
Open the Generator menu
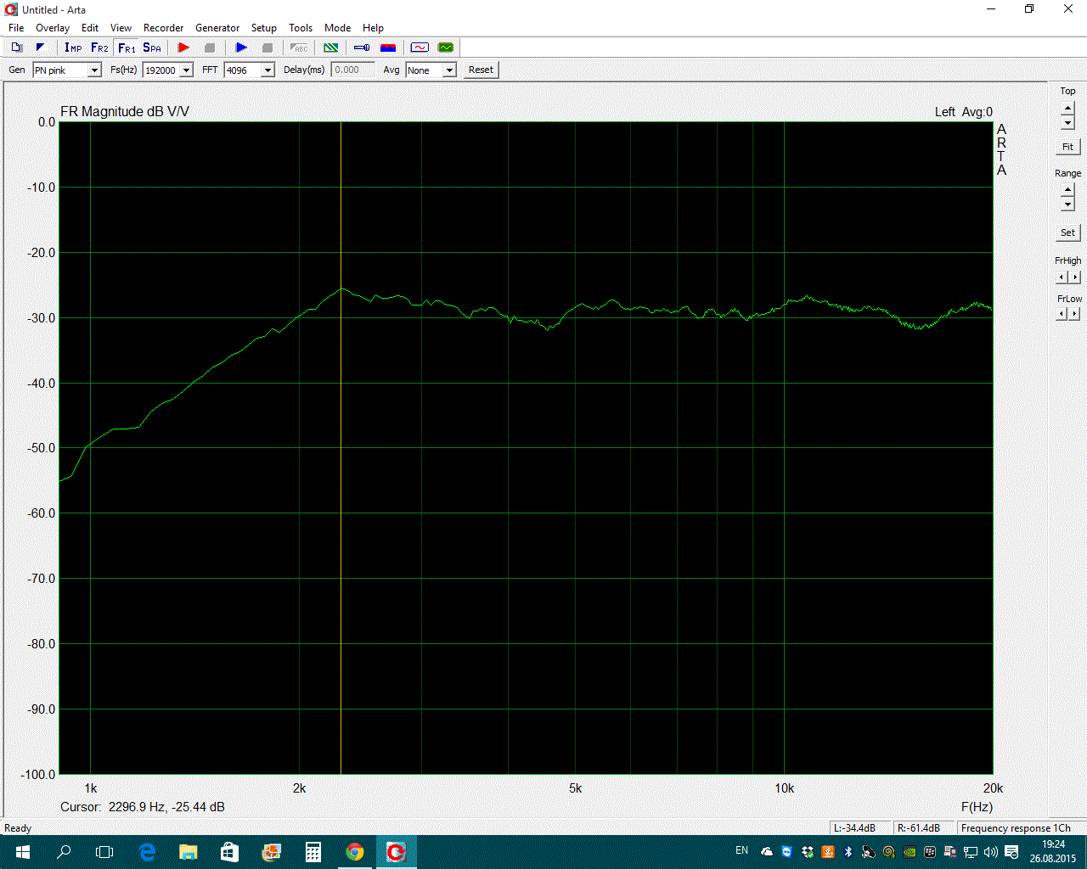(x=217, y=28)
